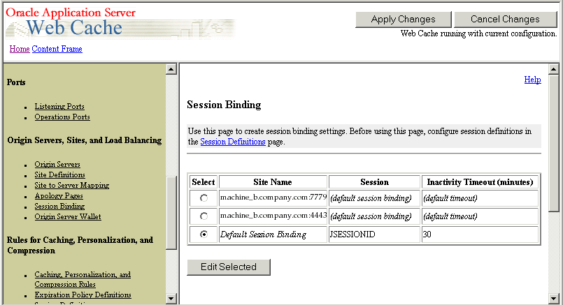Open Operations Ports in navigation

(62, 117)
